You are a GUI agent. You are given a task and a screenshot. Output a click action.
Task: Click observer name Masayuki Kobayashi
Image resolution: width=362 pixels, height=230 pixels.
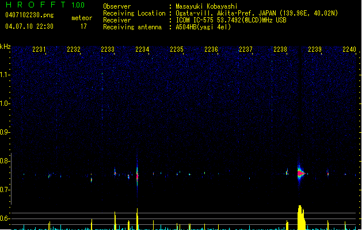click(x=207, y=6)
